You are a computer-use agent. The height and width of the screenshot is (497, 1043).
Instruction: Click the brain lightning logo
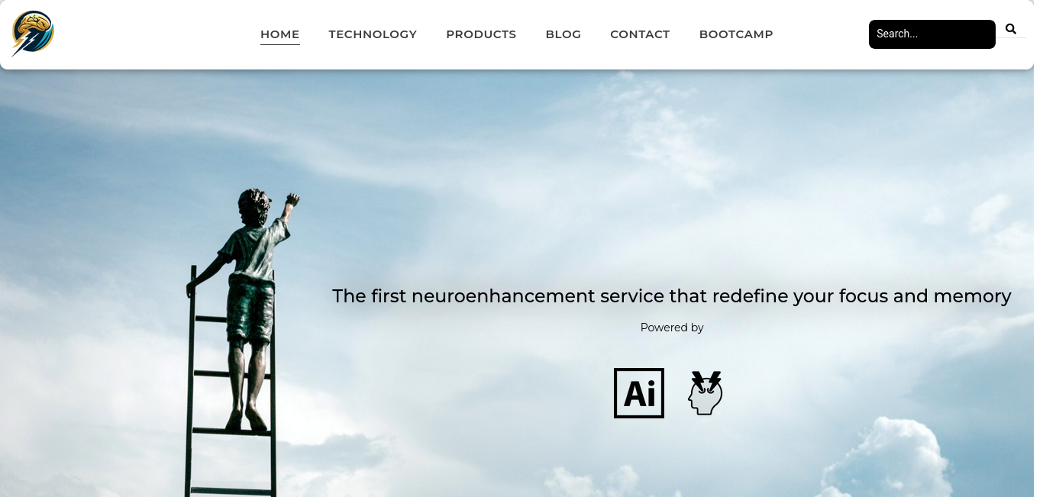coord(33,34)
